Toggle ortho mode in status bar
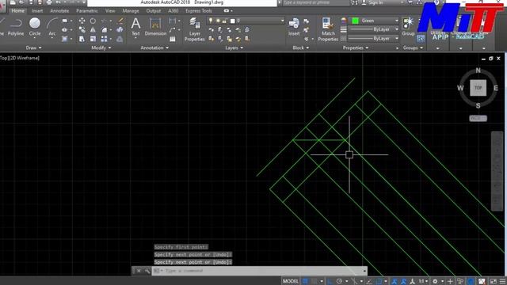 330,281
